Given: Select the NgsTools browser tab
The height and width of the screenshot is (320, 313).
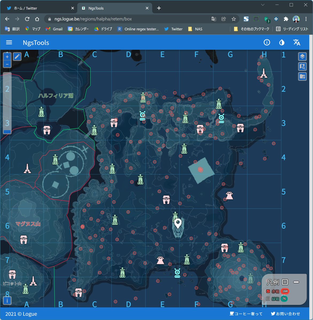Looking at the screenshot, I should [115, 8].
